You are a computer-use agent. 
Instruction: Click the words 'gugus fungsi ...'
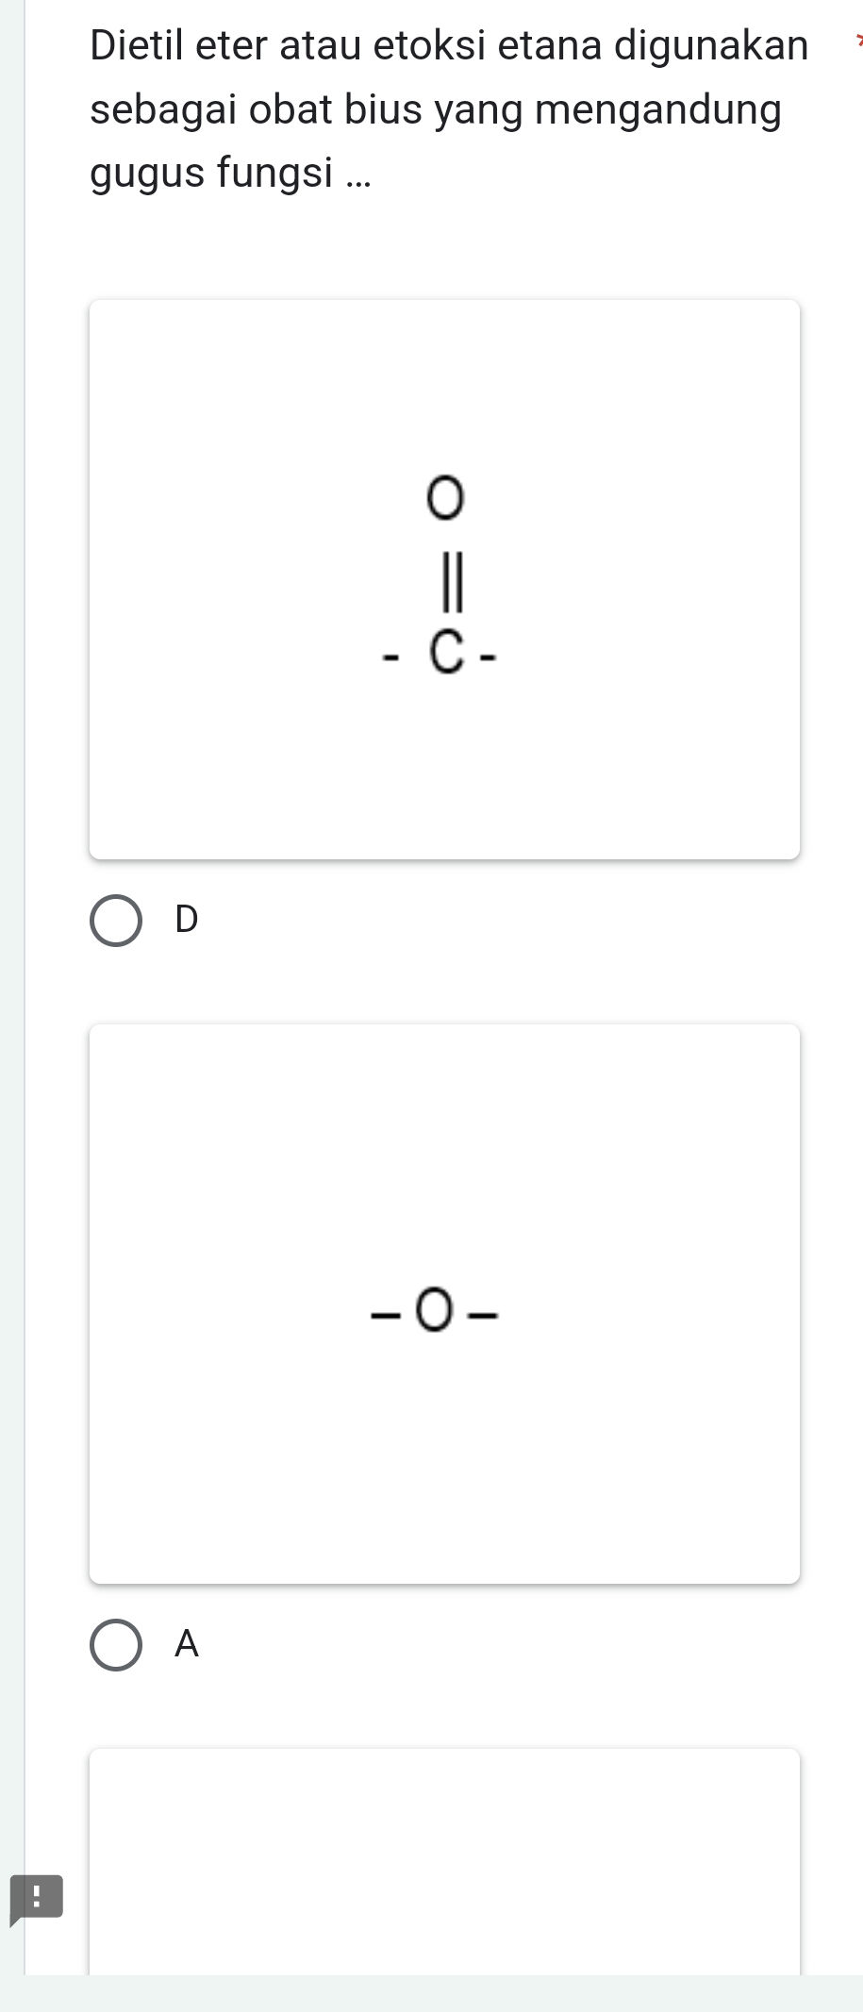point(230,174)
